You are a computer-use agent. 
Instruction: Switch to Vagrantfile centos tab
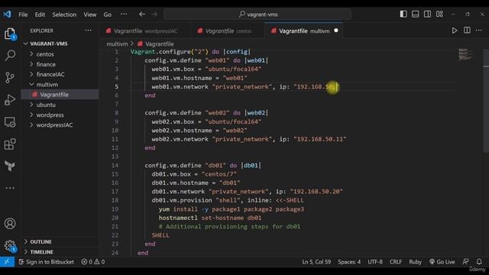(228, 31)
